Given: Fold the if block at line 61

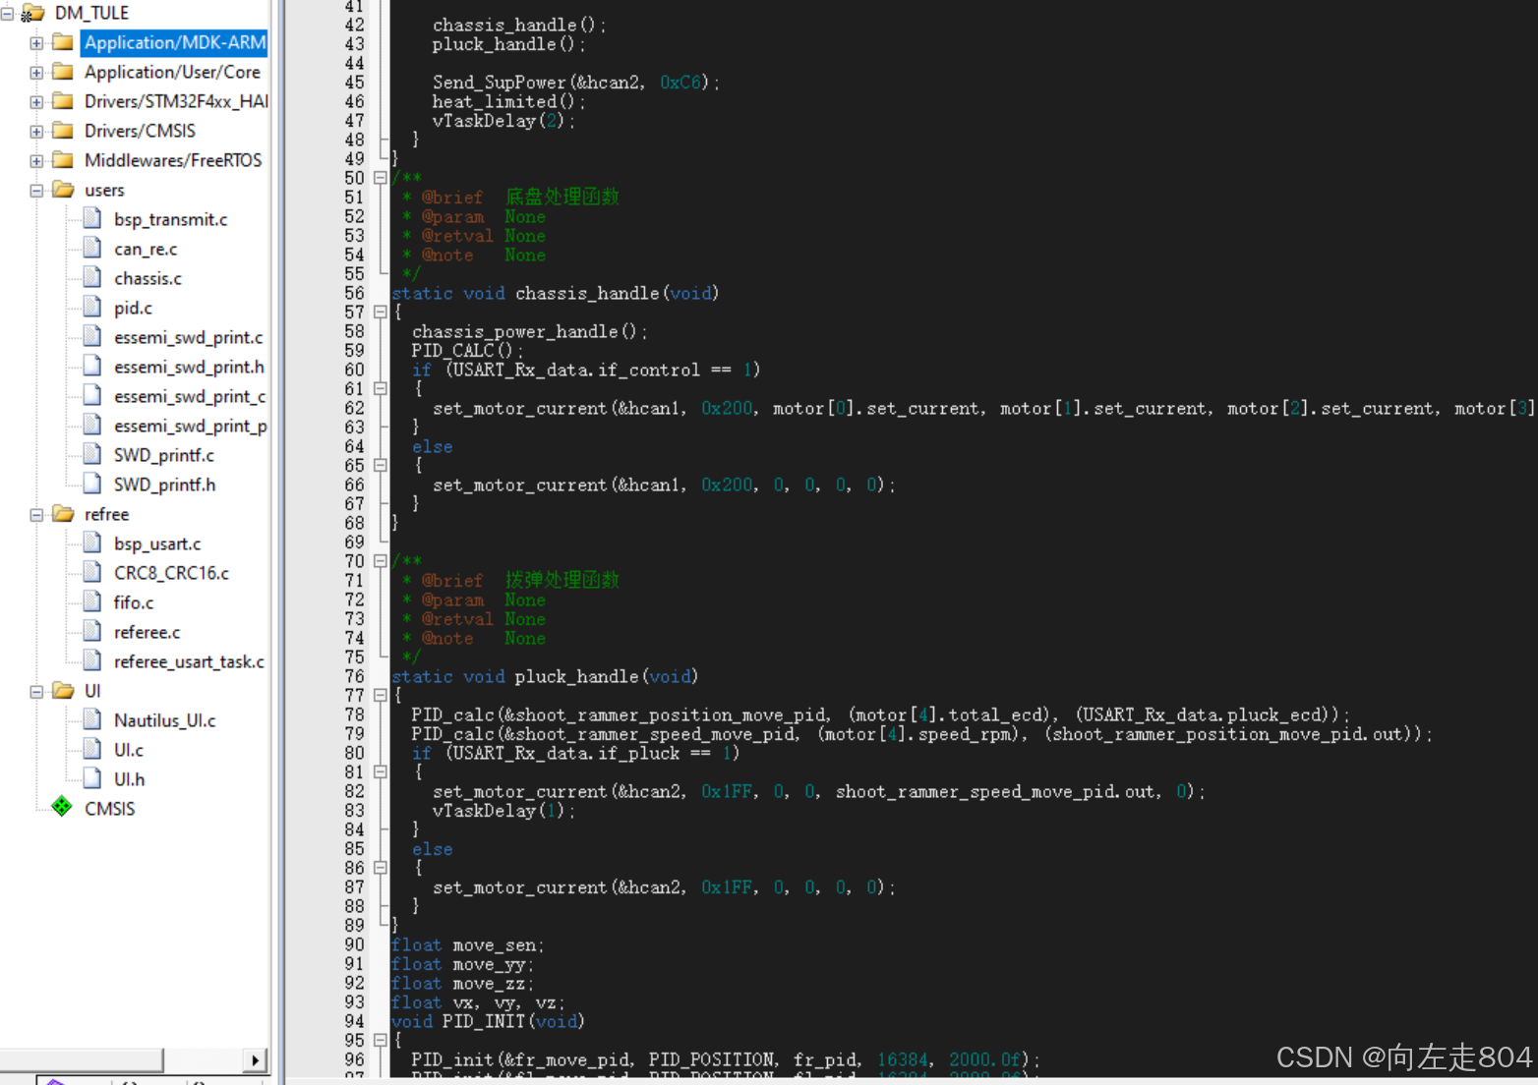Looking at the screenshot, I should pos(381,389).
